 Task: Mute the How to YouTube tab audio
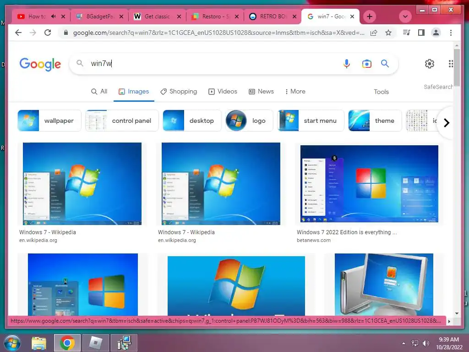click(x=53, y=16)
